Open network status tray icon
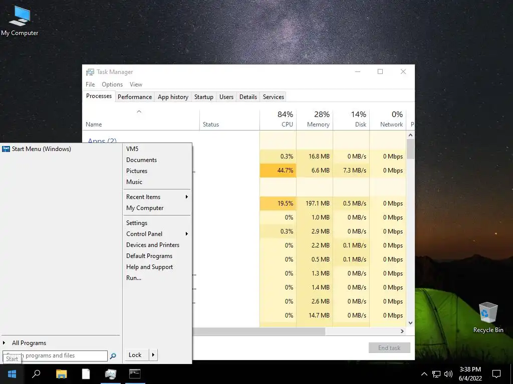Image resolution: width=513 pixels, height=384 pixels. (436, 374)
